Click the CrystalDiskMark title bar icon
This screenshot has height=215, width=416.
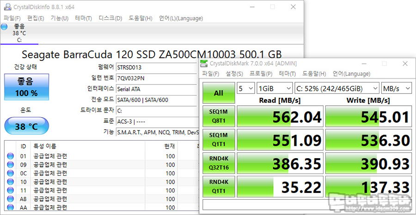[x=204, y=64]
